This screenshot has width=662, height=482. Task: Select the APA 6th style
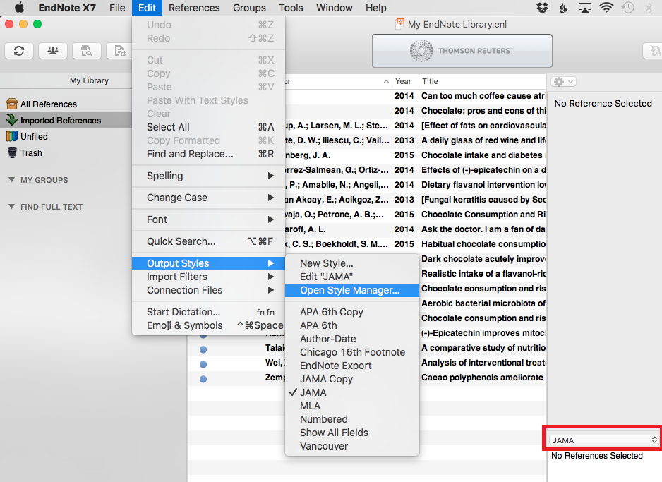point(352,325)
